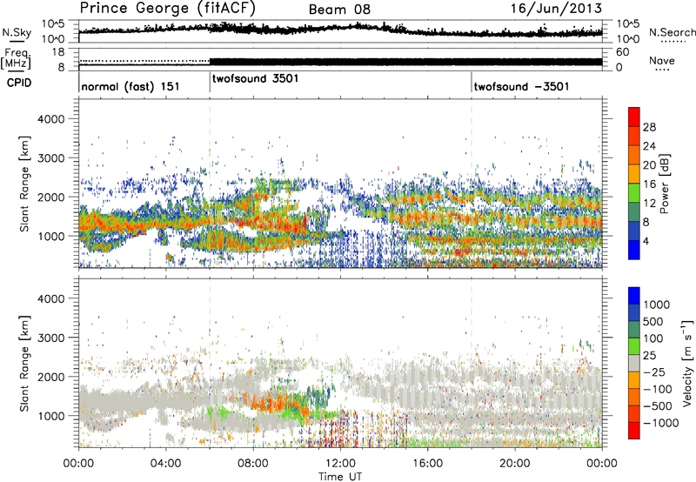
Task: Click the thick black band in the frequency panel
Action: click(x=405, y=62)
